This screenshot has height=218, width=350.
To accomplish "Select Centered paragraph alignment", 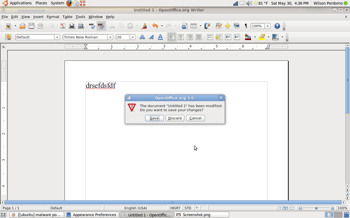I will [181, 37].
